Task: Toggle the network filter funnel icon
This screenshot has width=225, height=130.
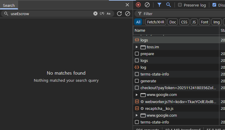Action: 159,5
